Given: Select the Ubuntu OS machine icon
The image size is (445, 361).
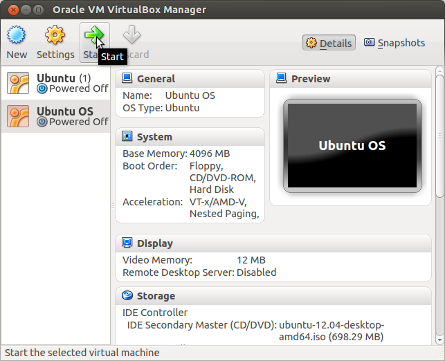Looking at the screenshot, I should [18, 116].
